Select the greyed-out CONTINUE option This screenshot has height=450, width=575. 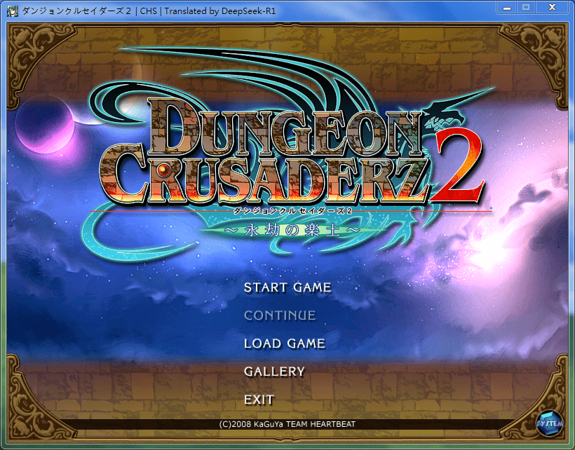[279, 315]
